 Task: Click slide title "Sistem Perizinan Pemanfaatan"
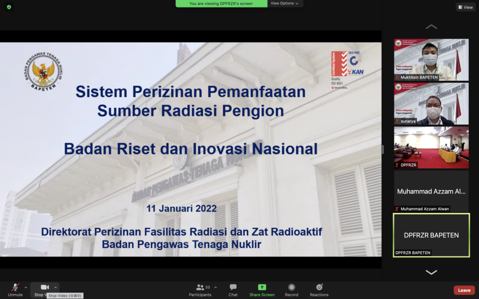(191, 92)
